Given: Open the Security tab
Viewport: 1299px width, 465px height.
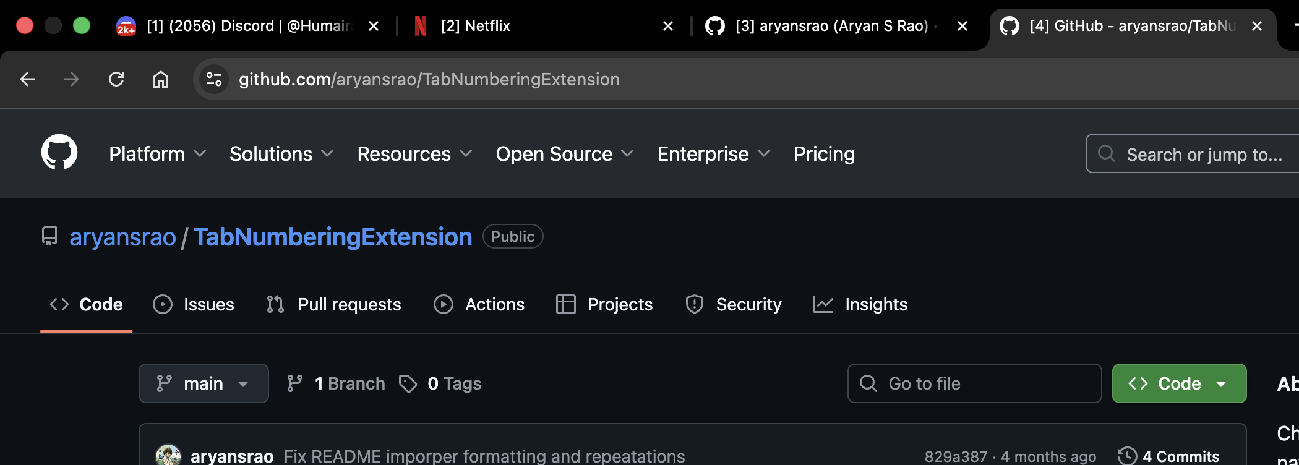Looking at the screenshot, I should [x=734, y=304].
